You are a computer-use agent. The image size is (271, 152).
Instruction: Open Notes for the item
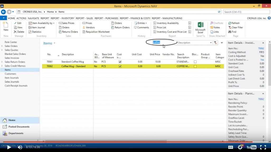click(x=215, y=27)
